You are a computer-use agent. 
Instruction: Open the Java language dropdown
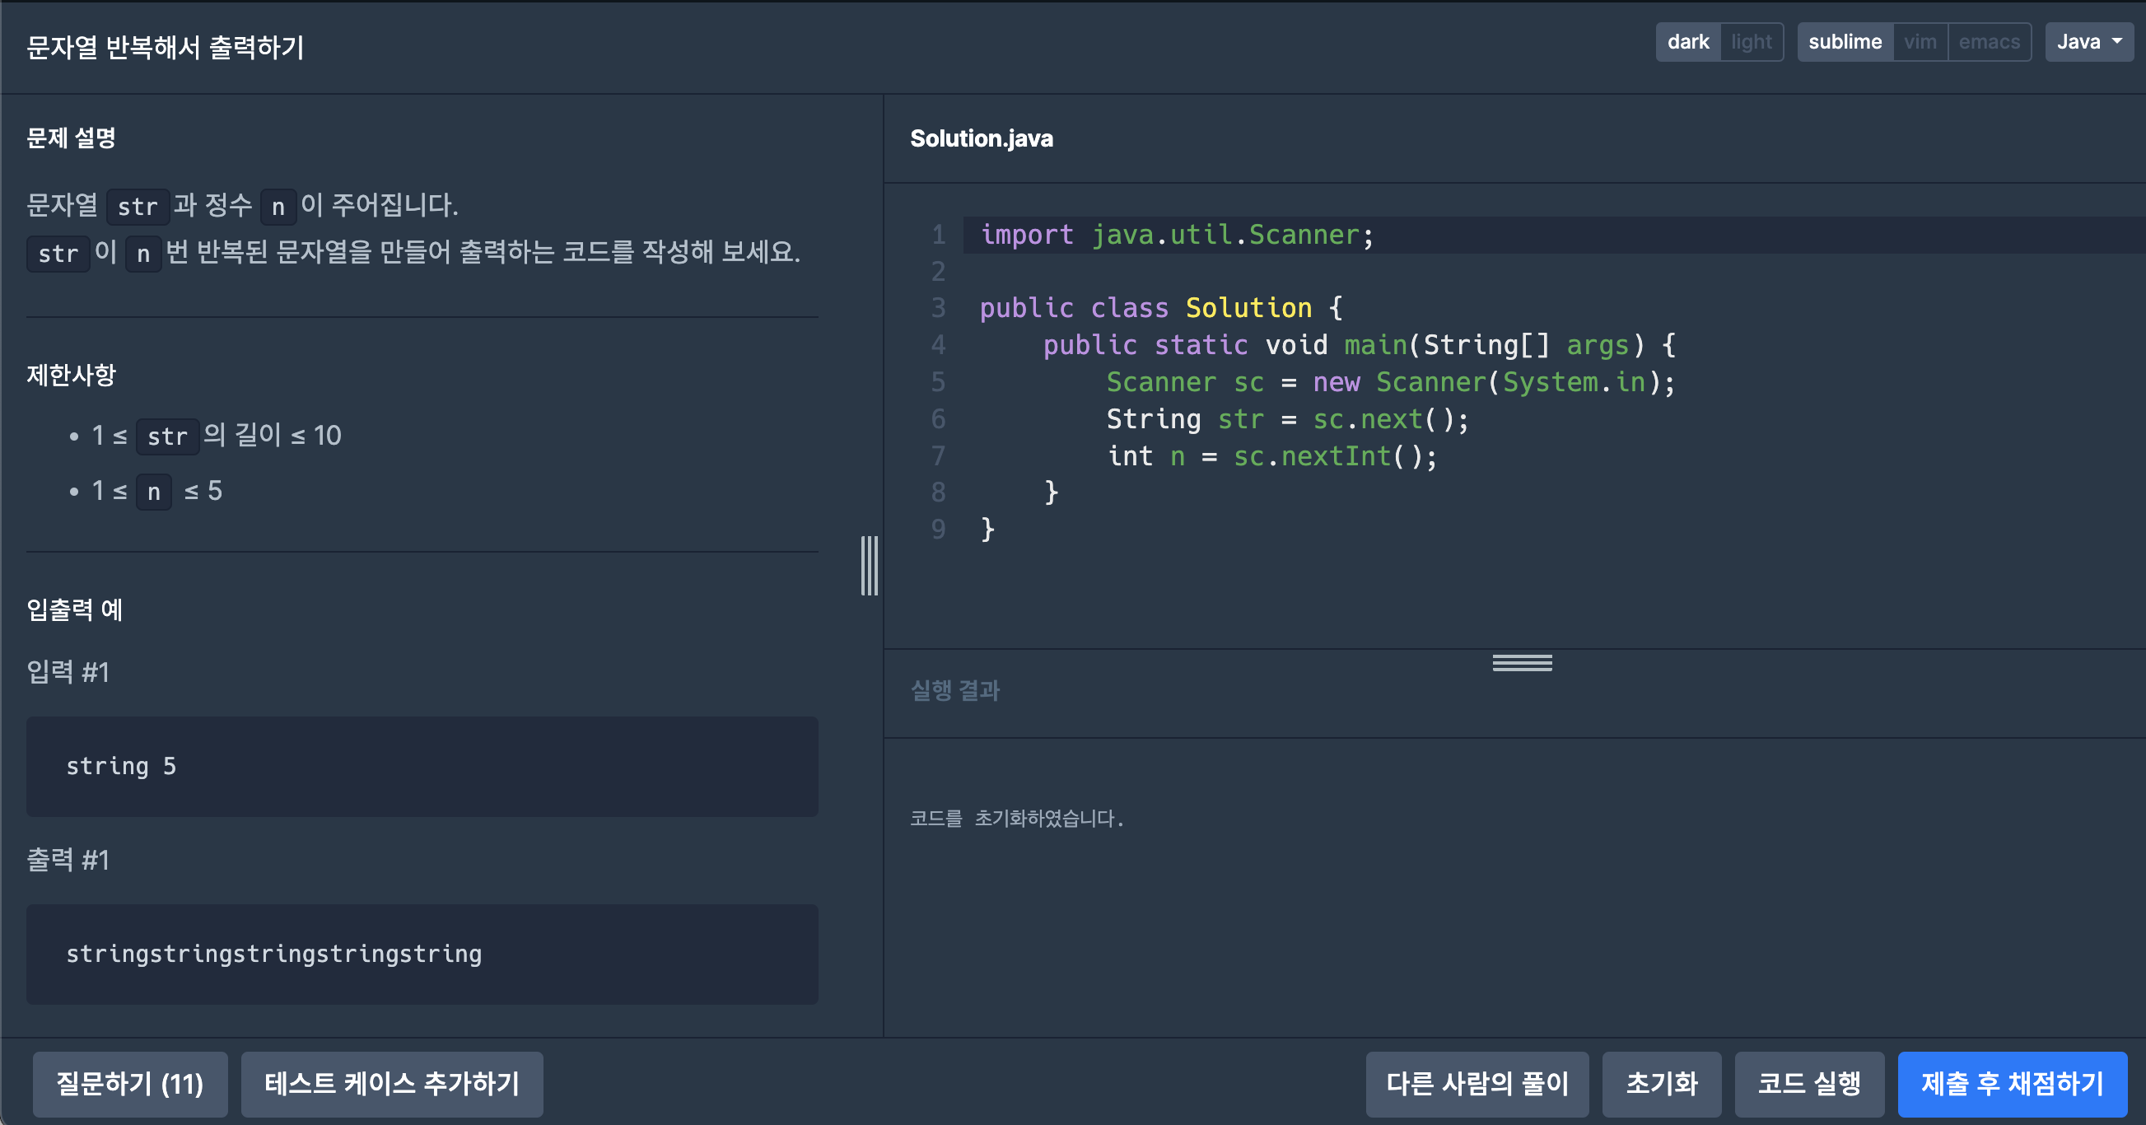coord(2088,42)
